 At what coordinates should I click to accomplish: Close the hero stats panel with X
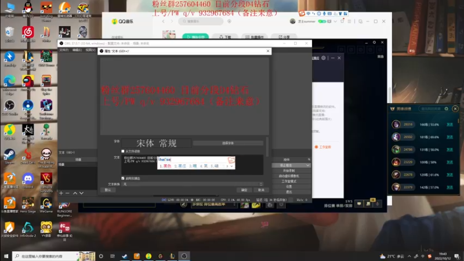click(x=455, y=108)
